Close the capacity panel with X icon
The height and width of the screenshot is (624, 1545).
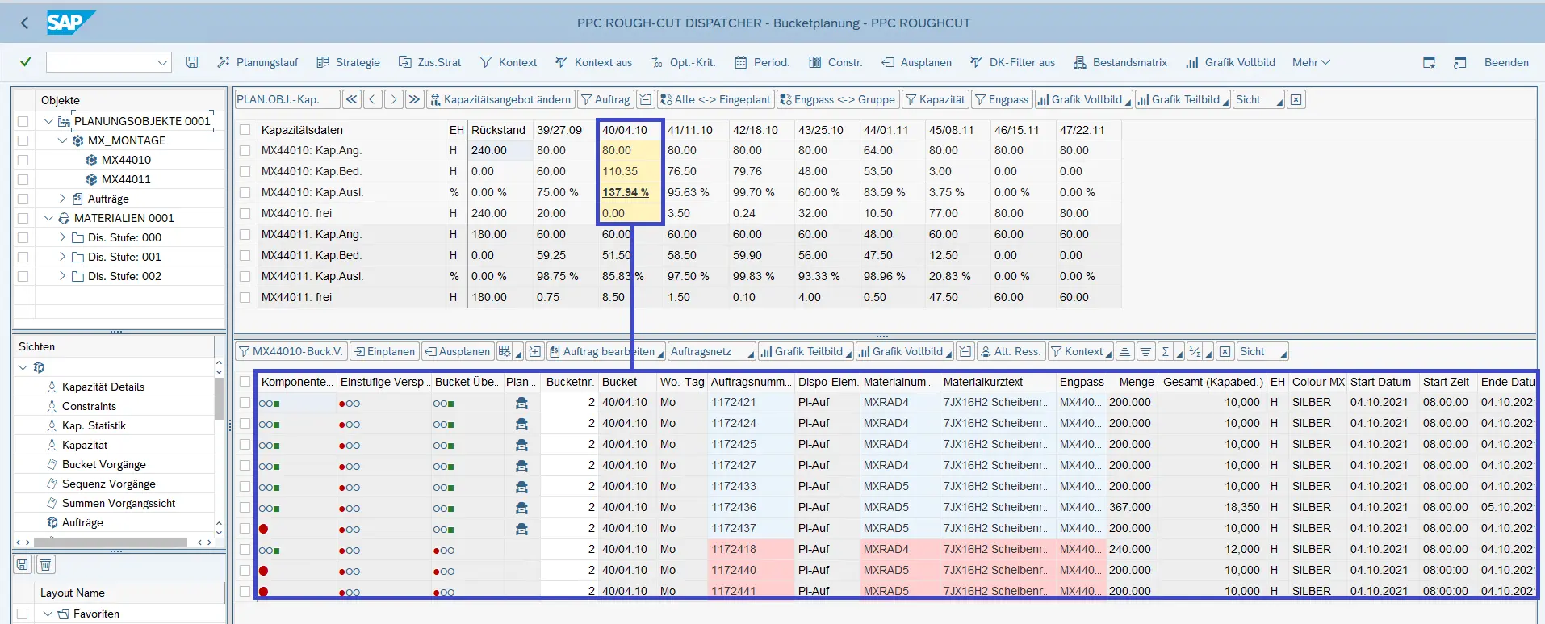[x=1296, y=99]
